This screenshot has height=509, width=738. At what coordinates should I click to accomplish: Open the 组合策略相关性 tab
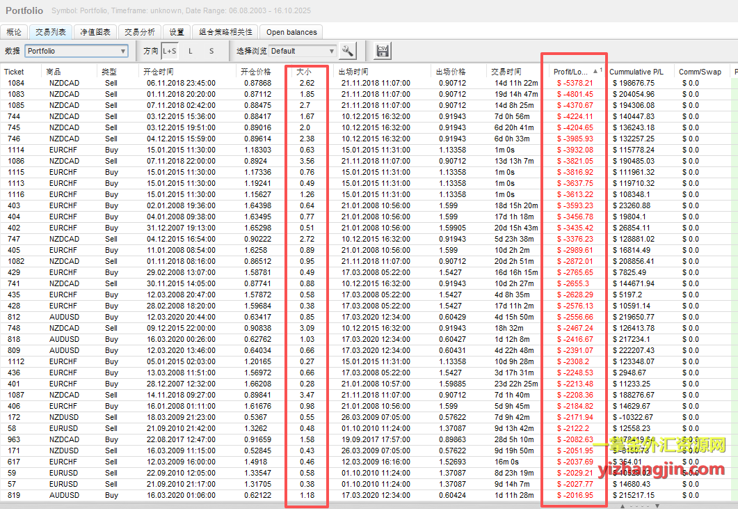coord(223,32)
